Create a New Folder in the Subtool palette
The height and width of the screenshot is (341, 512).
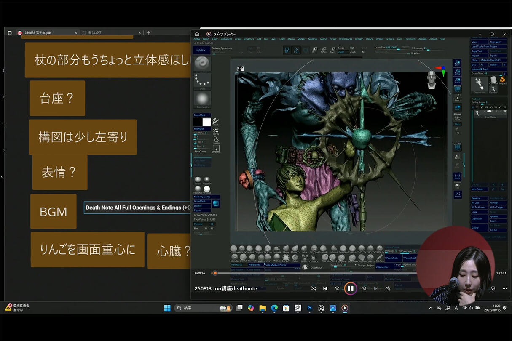tap(479, 189)
